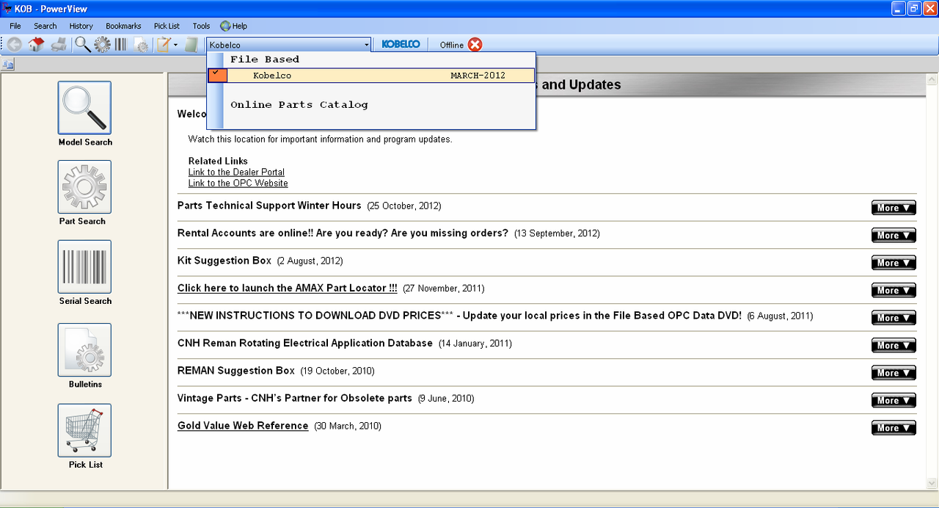This screenshot has height=508, width=939.
Task: Open the Pick List shopping cart button
Action: pyautogui.click(x=85, y=430)
